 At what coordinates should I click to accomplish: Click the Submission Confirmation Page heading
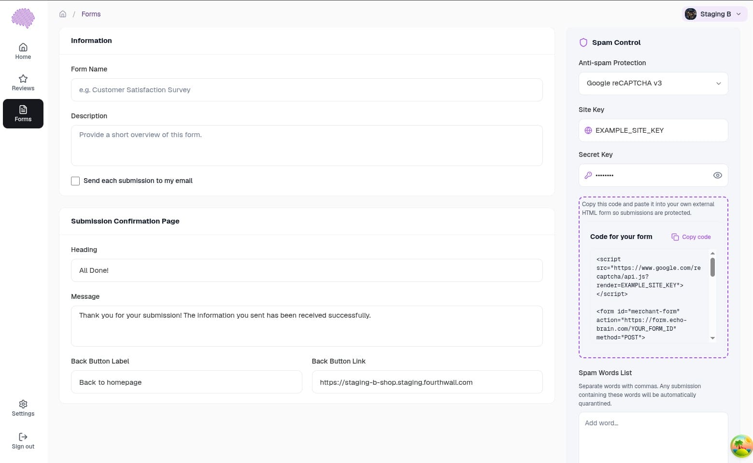tap(125, 221)
